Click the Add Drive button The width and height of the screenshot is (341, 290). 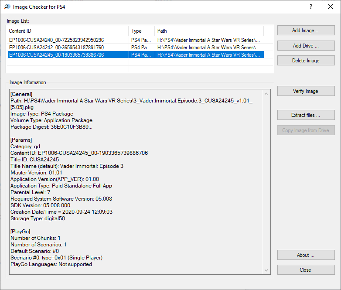(x=306, y=46)
